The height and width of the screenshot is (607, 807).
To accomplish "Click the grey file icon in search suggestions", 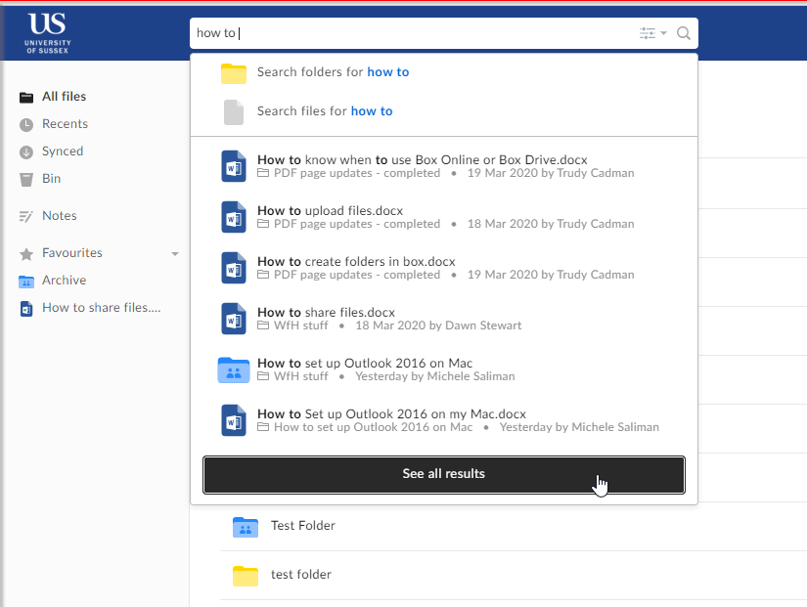I will coord(234,112).
